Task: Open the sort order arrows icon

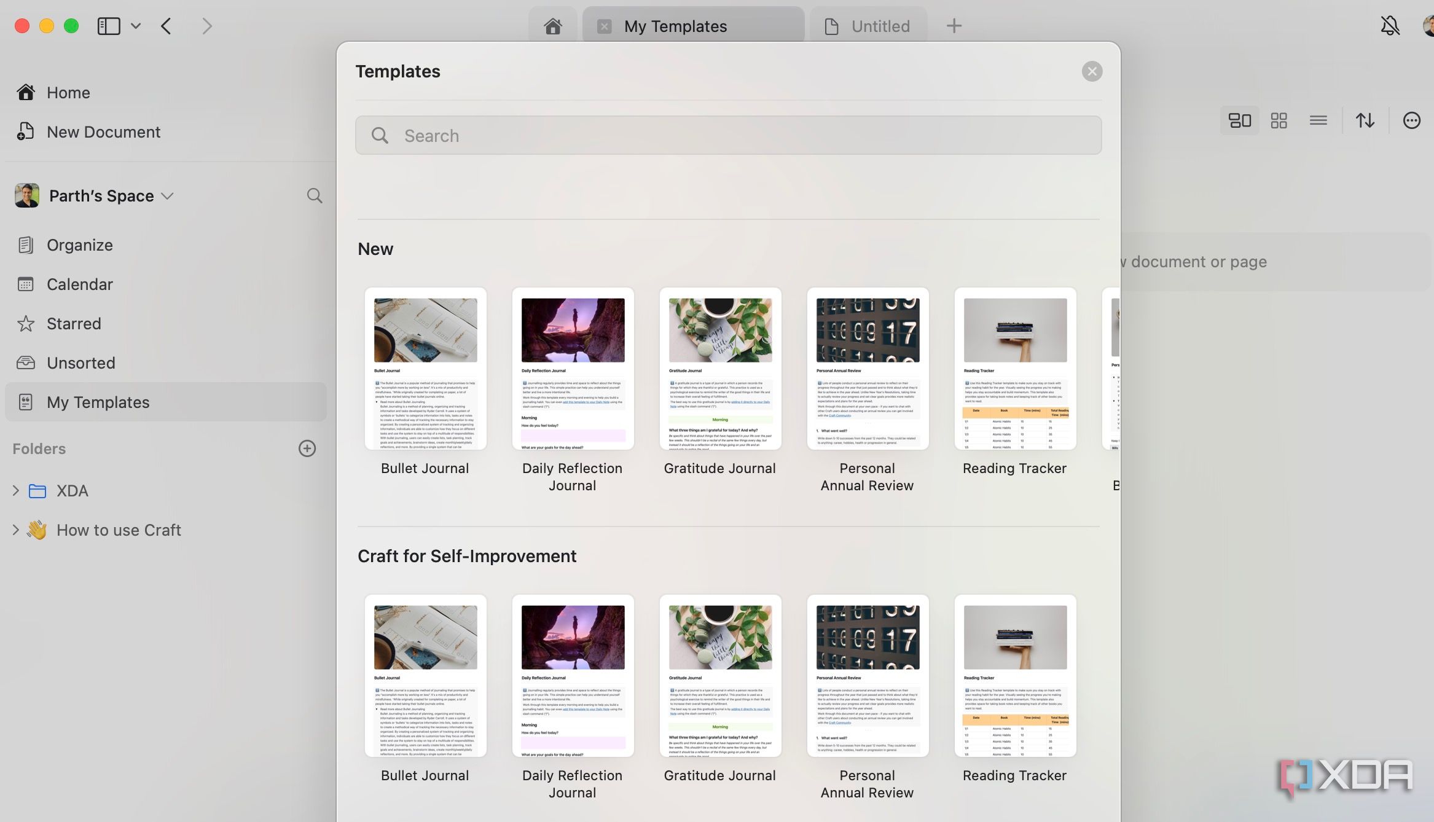Action: tap(1365, 120)
